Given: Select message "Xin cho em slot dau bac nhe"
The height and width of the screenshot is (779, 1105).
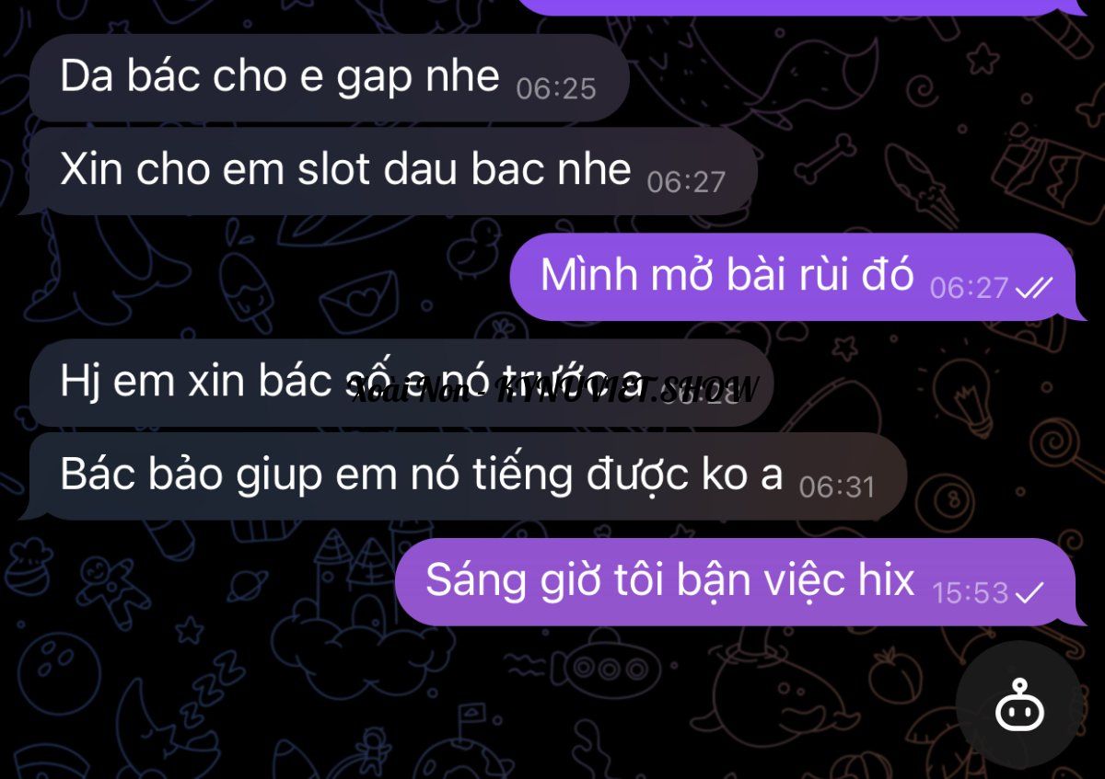Looking at the screenshot, I should click(x=392, y=171).
